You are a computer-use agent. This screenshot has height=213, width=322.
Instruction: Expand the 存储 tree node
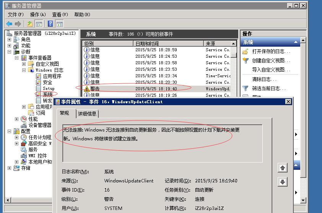(x=9, y=168)
